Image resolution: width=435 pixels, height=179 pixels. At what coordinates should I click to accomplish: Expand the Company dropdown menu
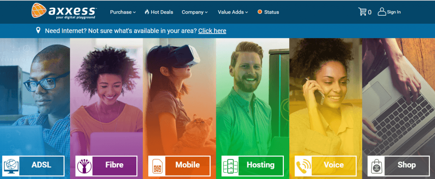[x=195, y=12]
